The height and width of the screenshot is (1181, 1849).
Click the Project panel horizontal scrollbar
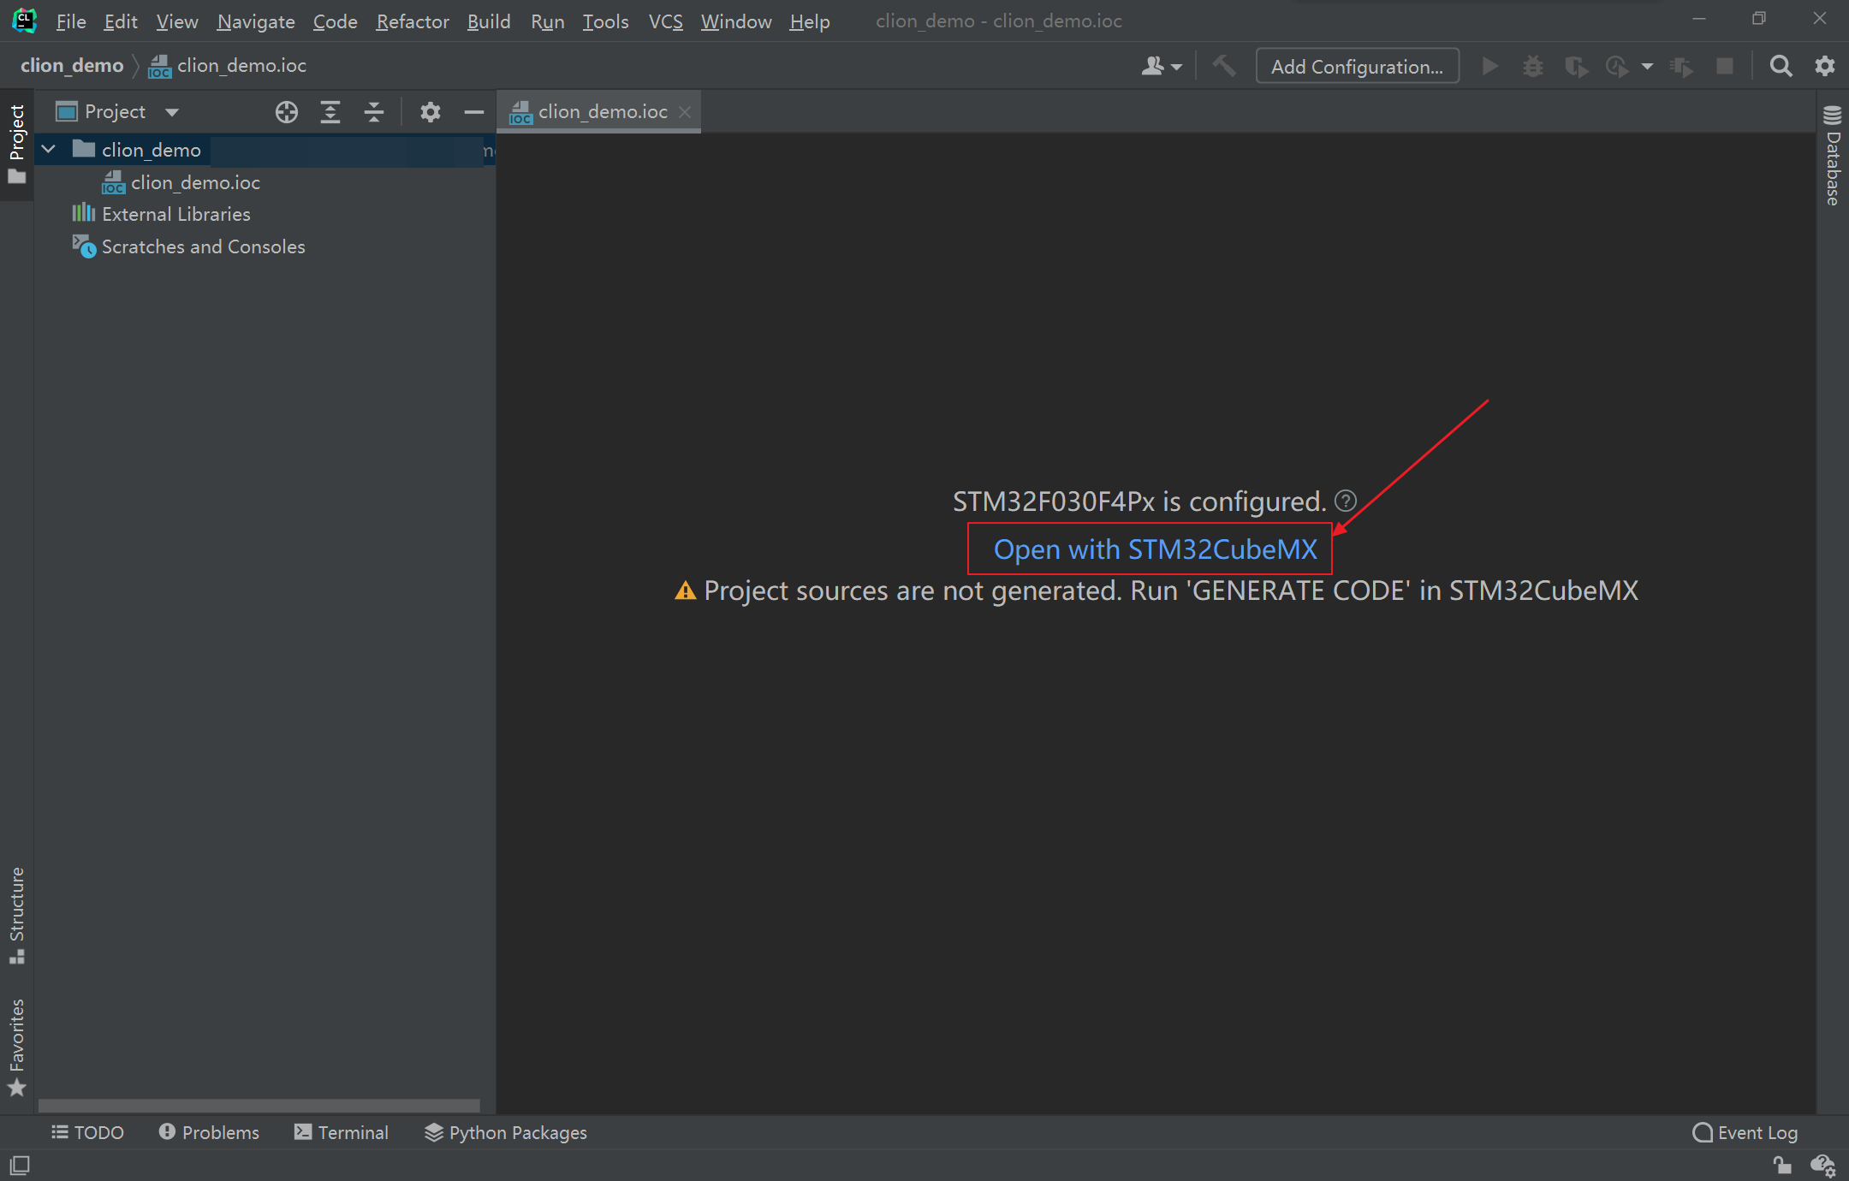click(259, 1105)
